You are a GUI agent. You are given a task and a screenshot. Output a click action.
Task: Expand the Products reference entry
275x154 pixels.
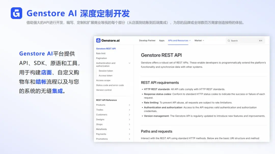[x=130, y=105]
